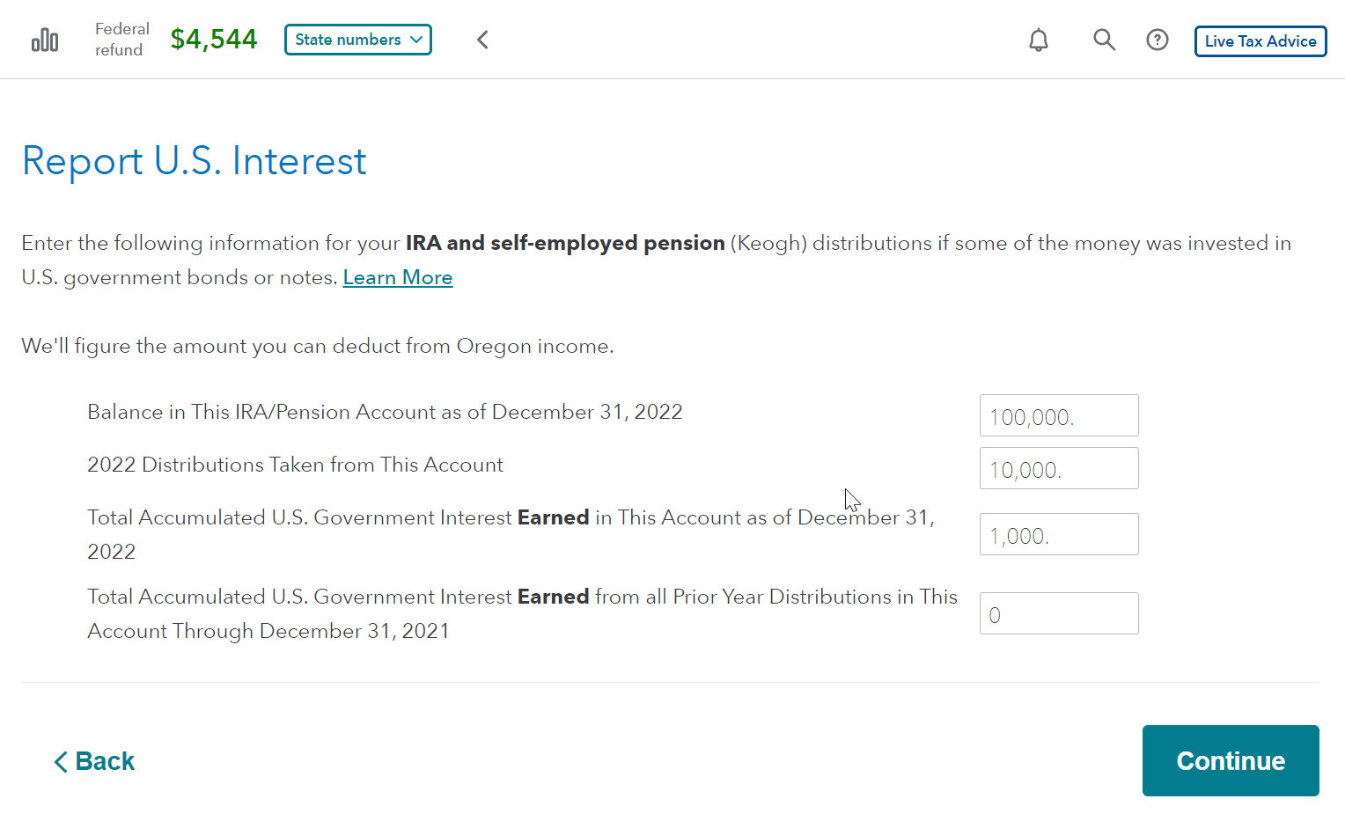Click the Report U.S. Interest heading
1345x821 pixels.
tap(194, 161)
